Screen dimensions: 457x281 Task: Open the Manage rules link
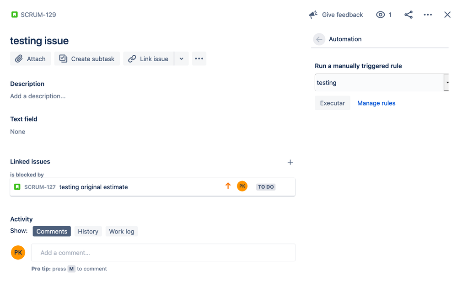376,103
